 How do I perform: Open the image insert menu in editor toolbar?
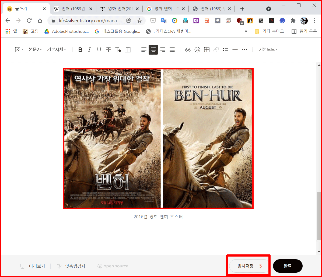coord(19,49)
